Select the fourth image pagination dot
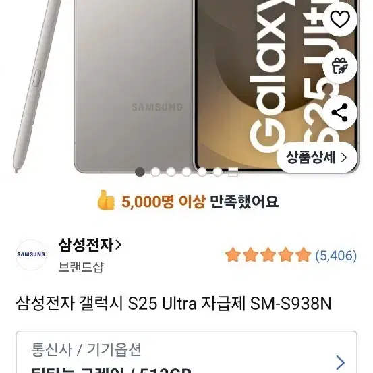The height and width of the screenshot is (373, 373). [x=186, y=172]
